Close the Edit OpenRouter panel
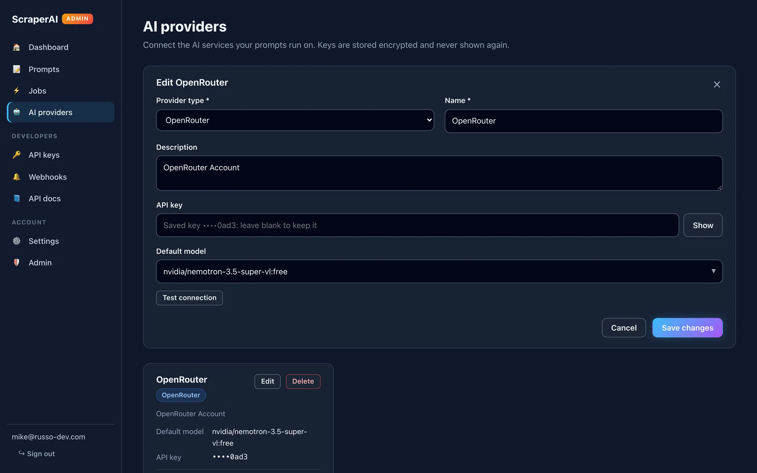Screen dimensions: 757x473 pos(717,85)
